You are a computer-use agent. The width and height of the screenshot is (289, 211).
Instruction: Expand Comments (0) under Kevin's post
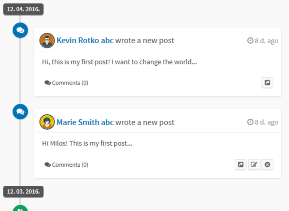pos(66,83)
